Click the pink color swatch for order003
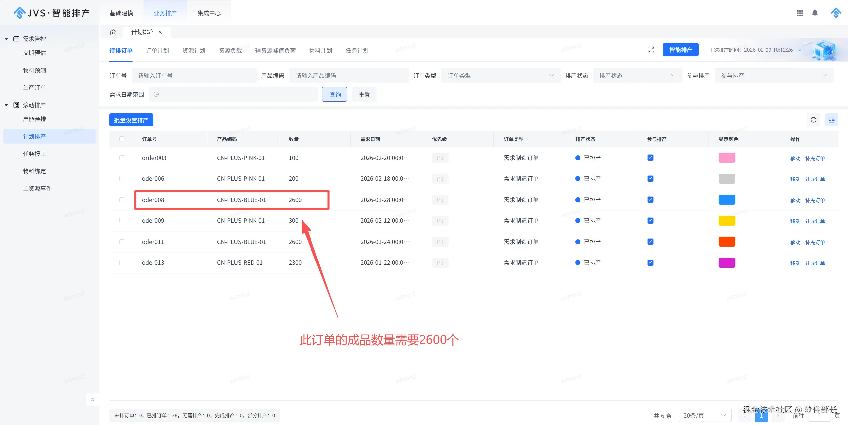Image resolution: width=848 pixels, height=425 pixels. (727, 158)
